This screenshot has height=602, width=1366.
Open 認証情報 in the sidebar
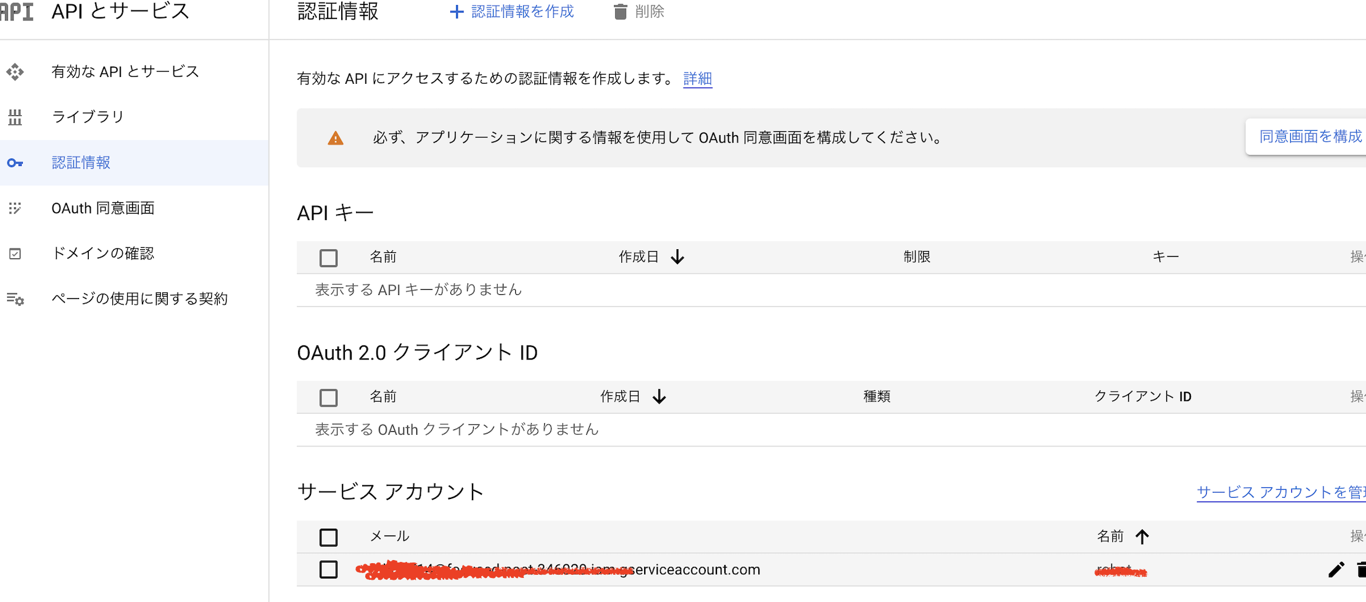[81, 162]
